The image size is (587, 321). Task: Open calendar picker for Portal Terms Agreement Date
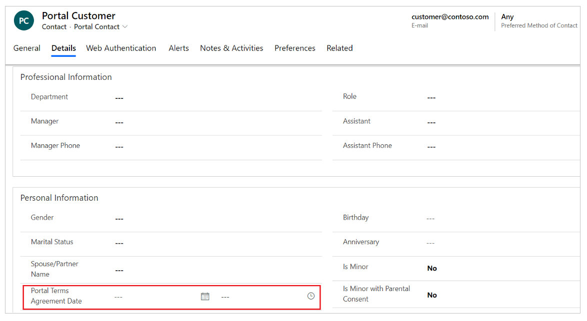pos(205,297)
